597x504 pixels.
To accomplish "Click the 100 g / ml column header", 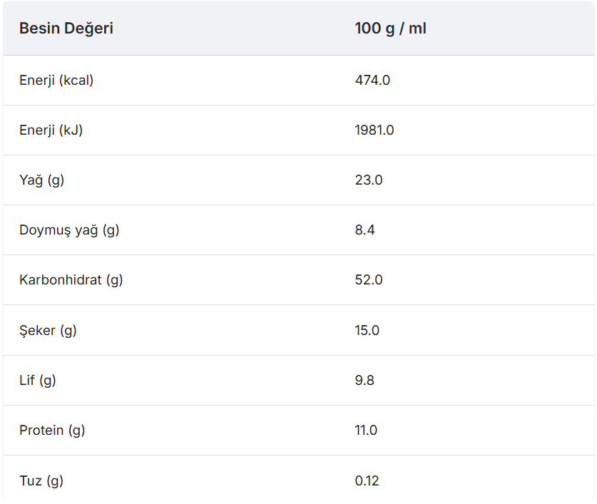I will (390, 29).
